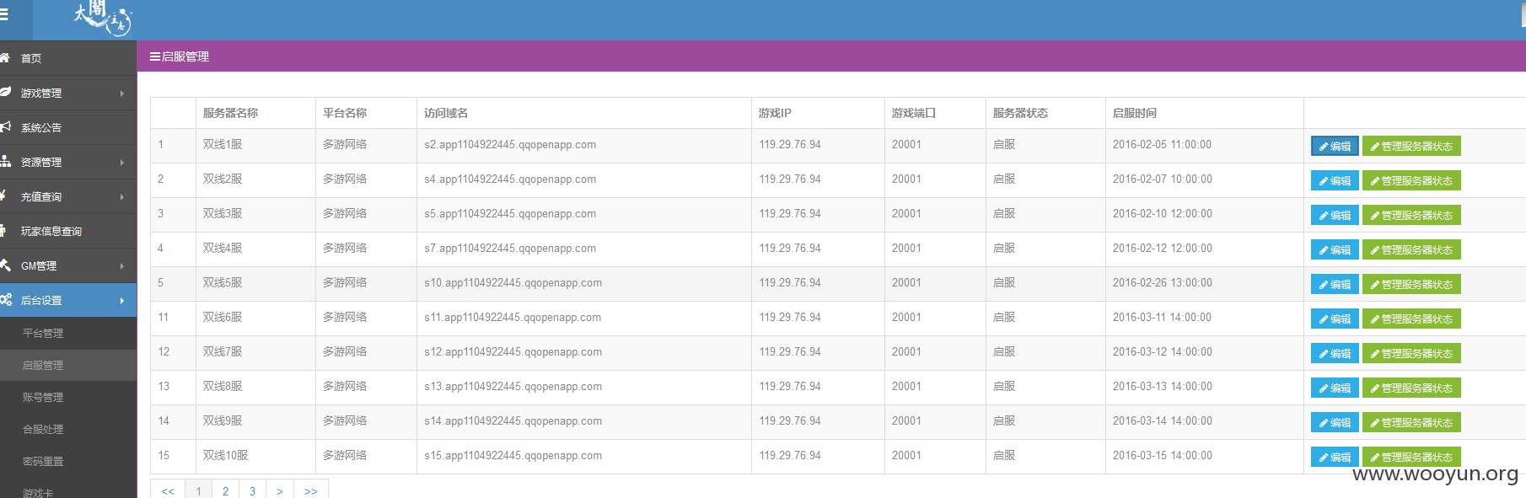This screenshot has height=498, width=1526.
Task: Edit the 双线4服 server row
Action: click(1335, 249)
